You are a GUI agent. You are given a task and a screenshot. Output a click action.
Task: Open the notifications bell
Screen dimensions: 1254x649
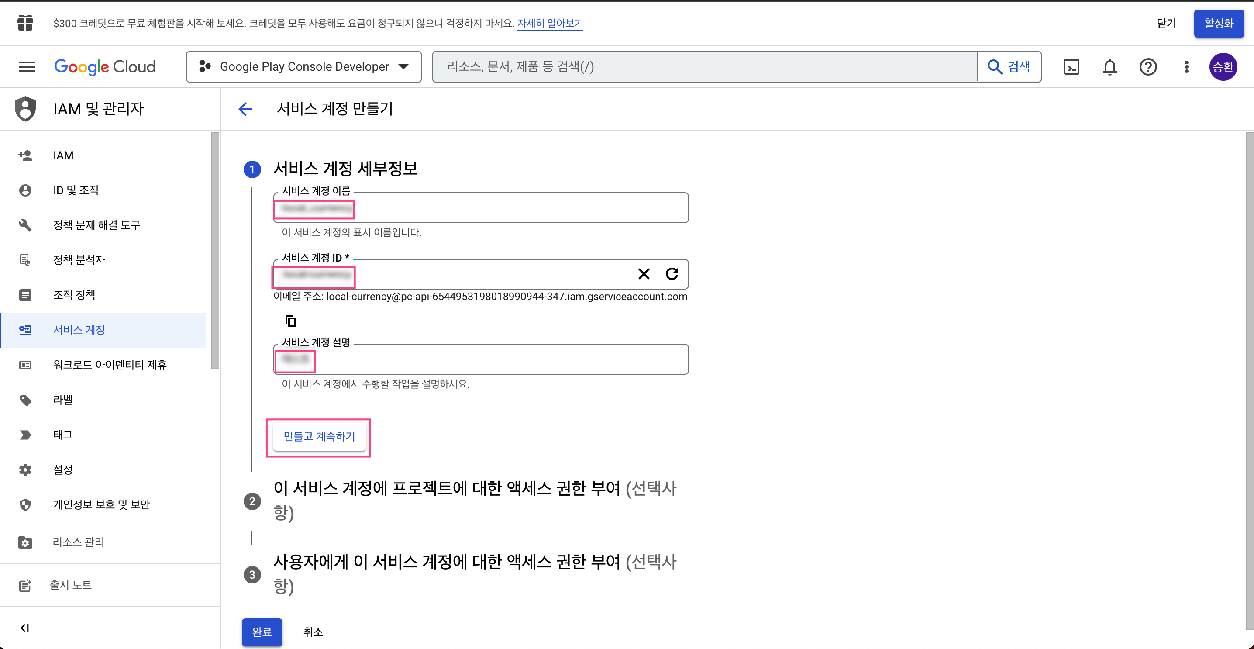pos(1109,67)
